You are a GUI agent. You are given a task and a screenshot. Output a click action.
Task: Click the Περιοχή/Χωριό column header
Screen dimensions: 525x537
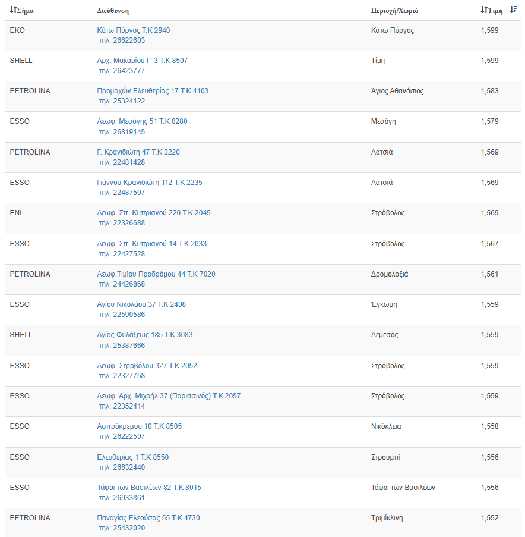(394, 11)
